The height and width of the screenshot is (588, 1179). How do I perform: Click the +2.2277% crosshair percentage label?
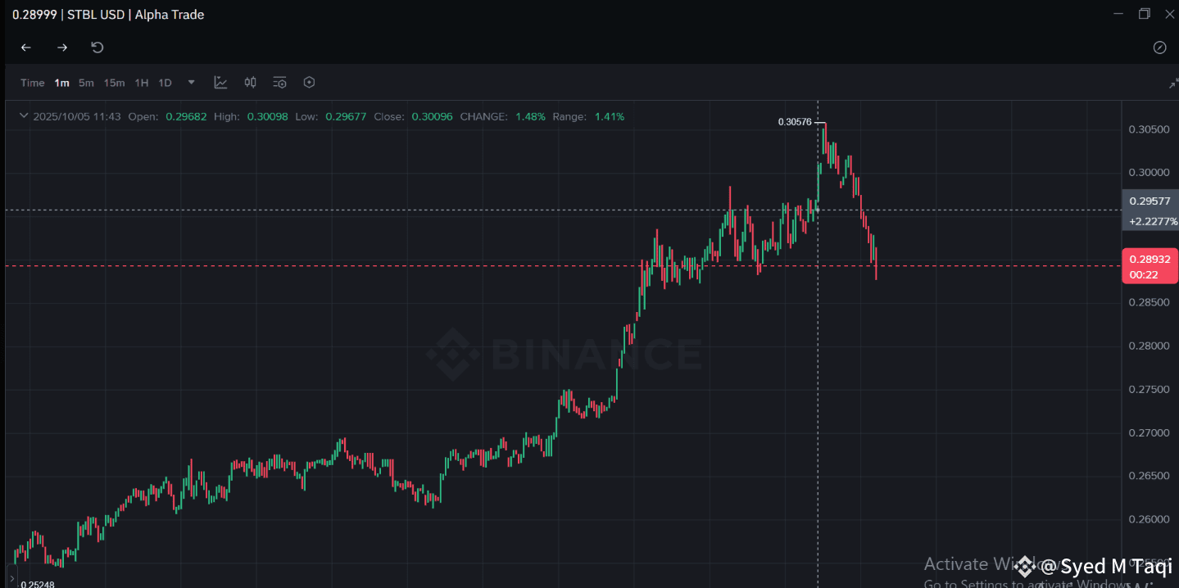1152,221
